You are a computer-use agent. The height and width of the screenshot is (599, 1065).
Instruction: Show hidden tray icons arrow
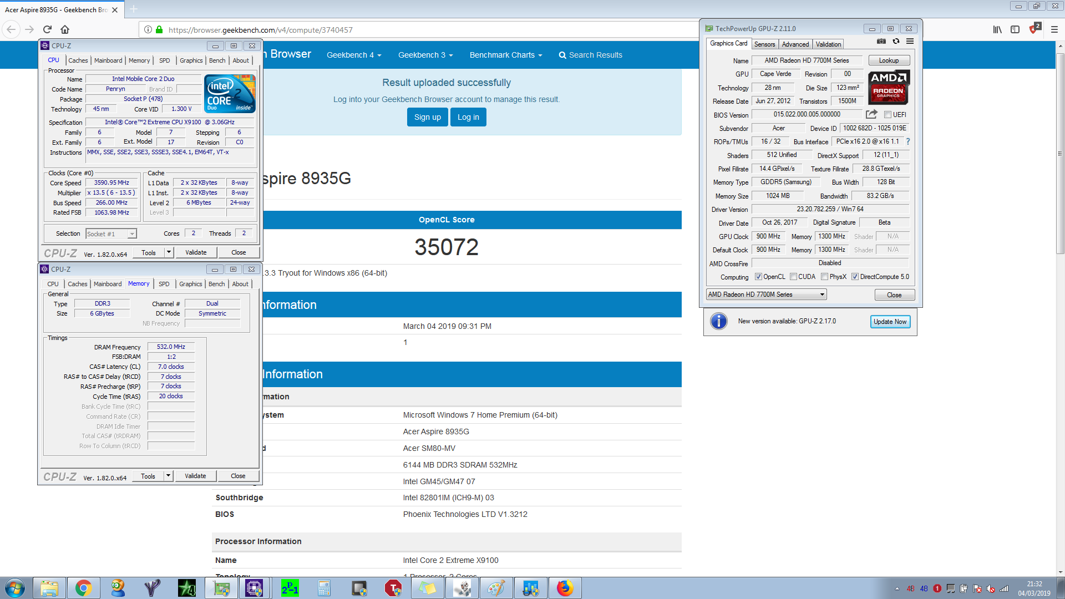click(897, 588)
